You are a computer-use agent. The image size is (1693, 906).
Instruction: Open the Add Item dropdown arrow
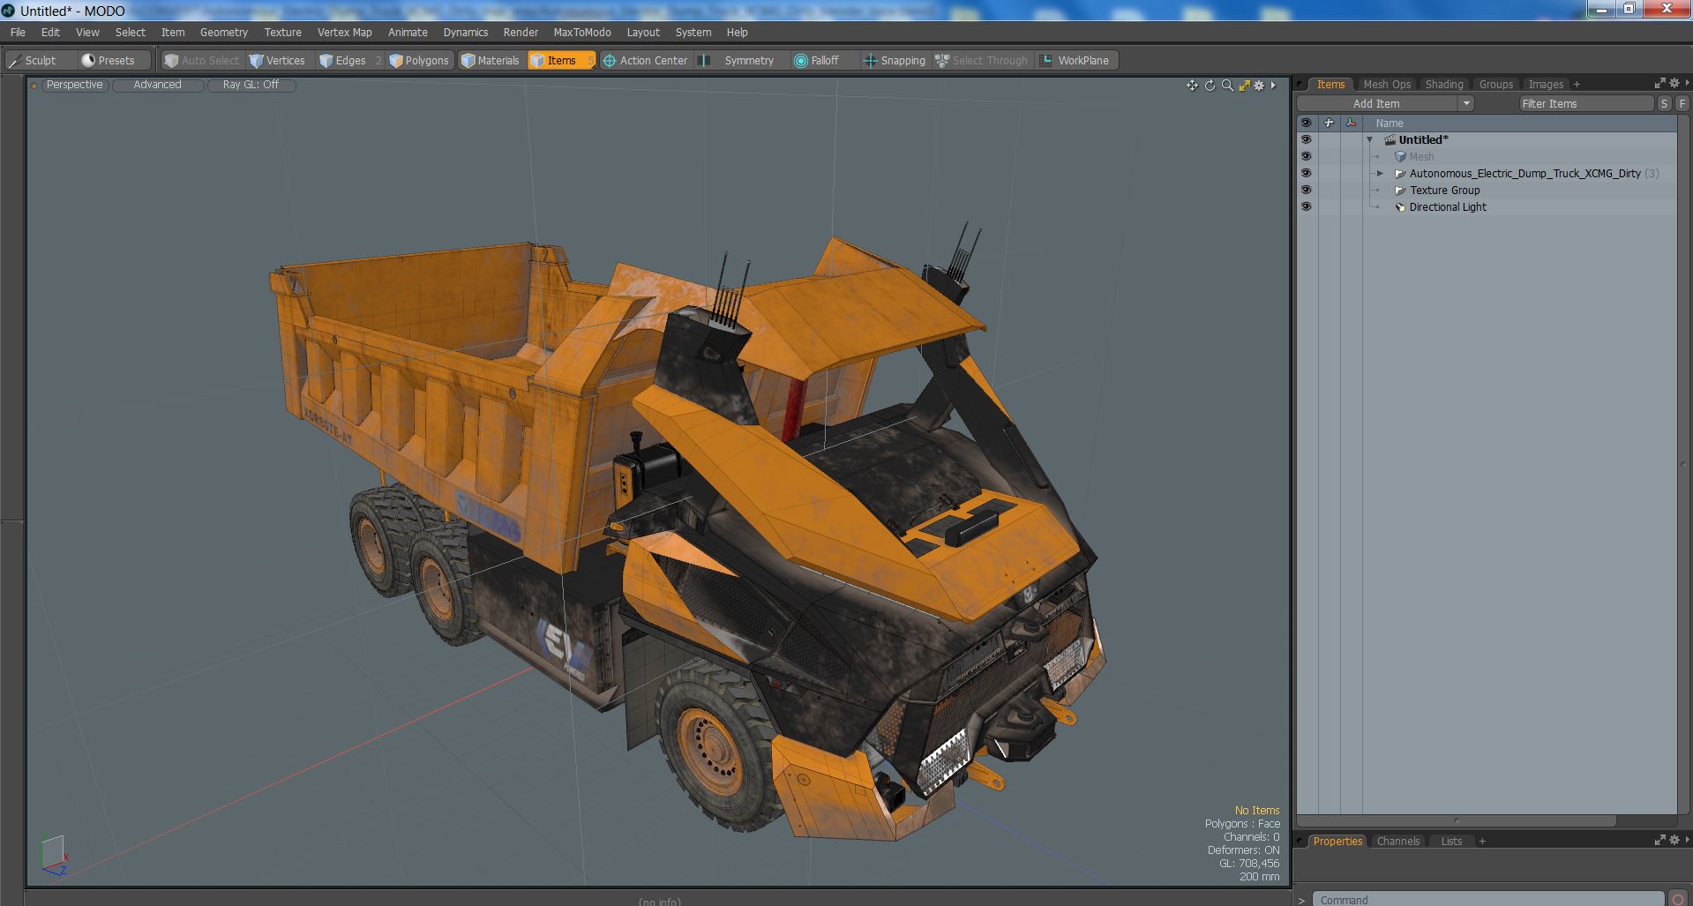1466,103
